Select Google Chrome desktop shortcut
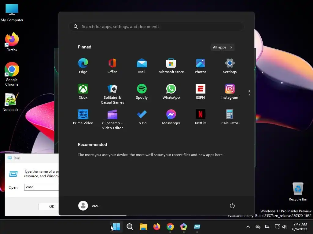This screenshot has width=313, height=234. tap(12, 74)
